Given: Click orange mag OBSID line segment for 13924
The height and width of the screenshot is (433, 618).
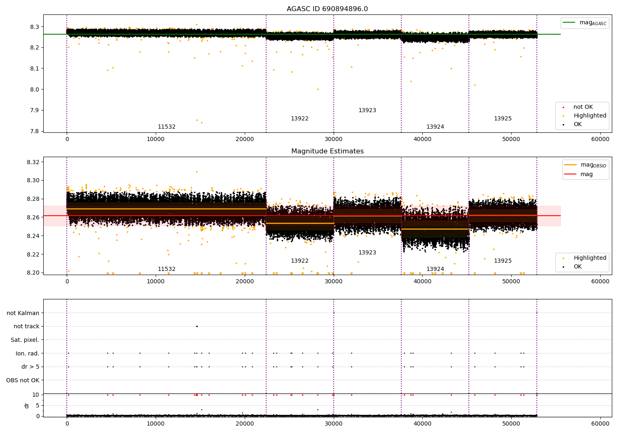Looking at the screenshot, I should coord(435,229).
